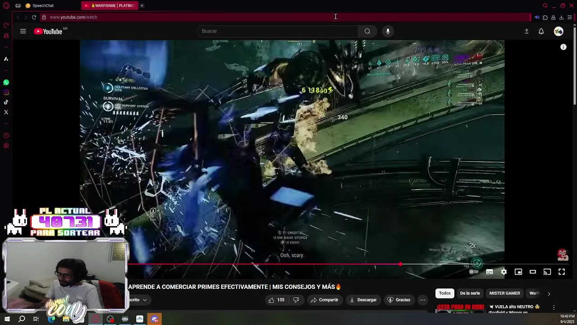Open tab search in title bar
This screenshot has width=577, height=325.
545,5
